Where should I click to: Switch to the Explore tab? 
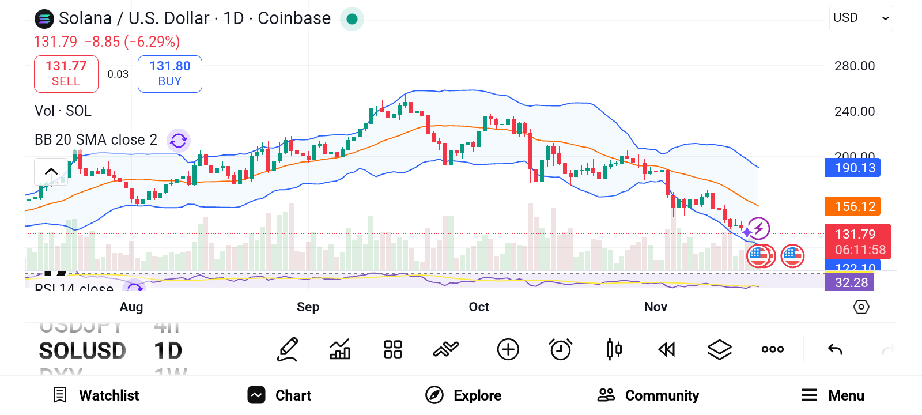pyautogui.click(x=464, y=395)
